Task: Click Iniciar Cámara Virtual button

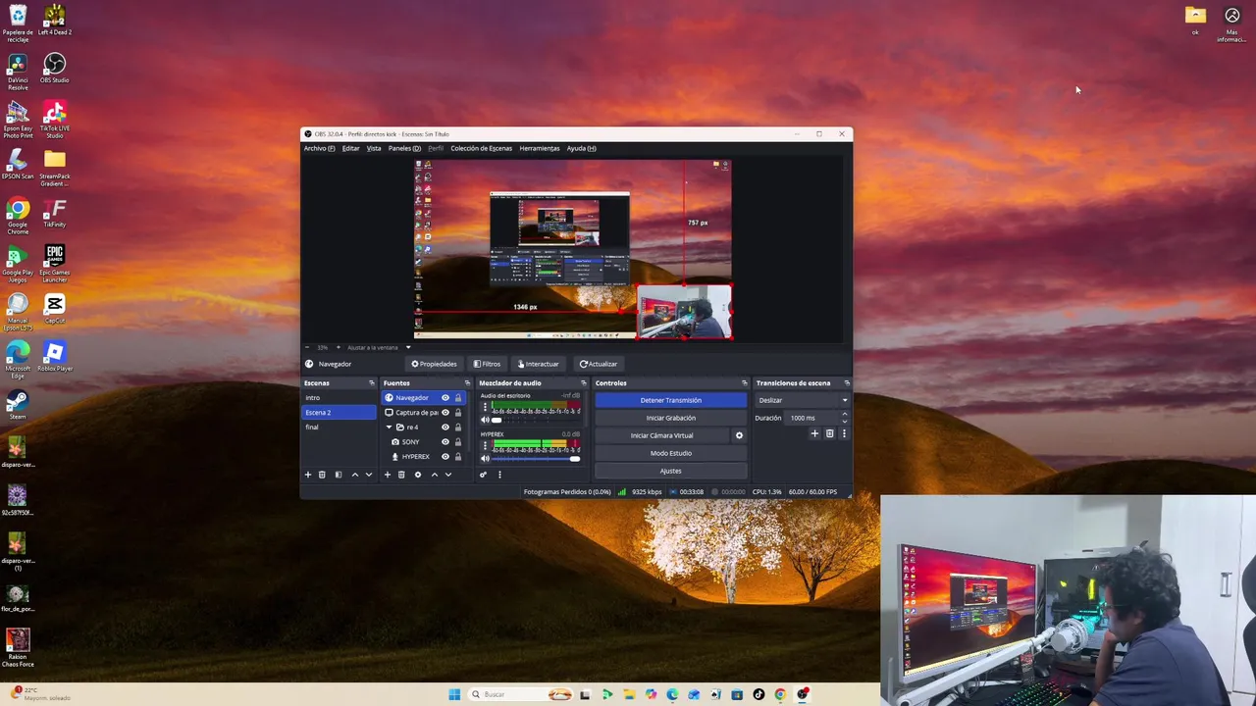Action: point(662,435)
